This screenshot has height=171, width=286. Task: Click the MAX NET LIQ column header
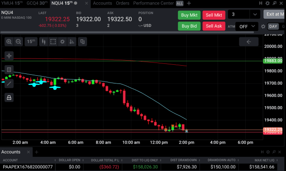pyautogui.click(x=264, y=160)
